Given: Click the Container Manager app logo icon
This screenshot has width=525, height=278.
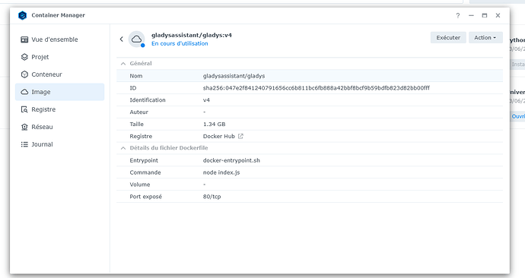Looking at the screenshot, I should (22, 15).
